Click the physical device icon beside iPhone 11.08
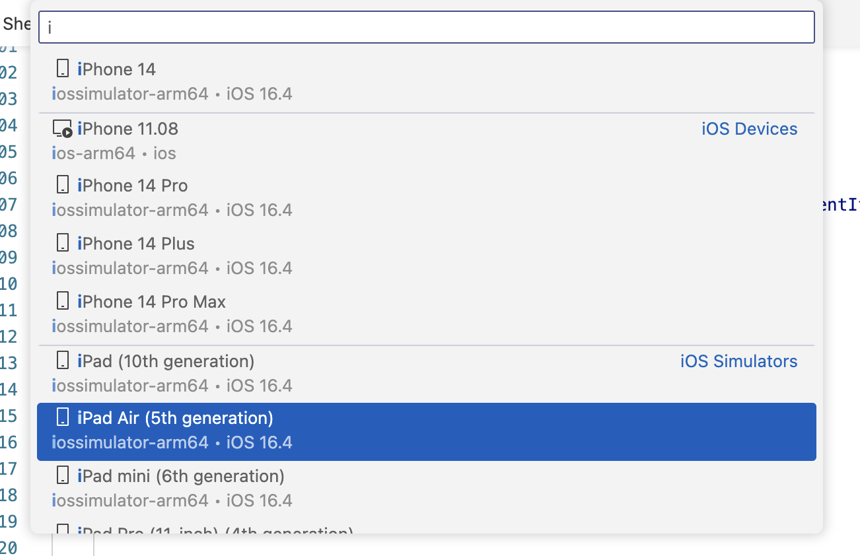Screen dimensions: 860x556 [x=63, y=127]
